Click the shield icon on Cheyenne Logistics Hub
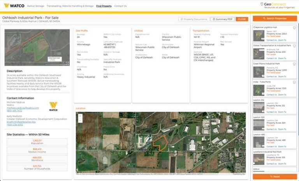 (x=294, y=28)
